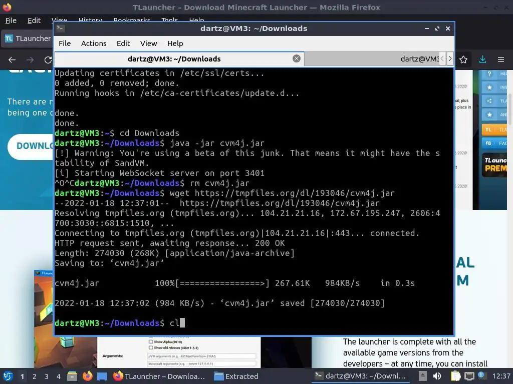Go forward in Firefox
This screenshot has height=384, width=513.
(30, 60)
